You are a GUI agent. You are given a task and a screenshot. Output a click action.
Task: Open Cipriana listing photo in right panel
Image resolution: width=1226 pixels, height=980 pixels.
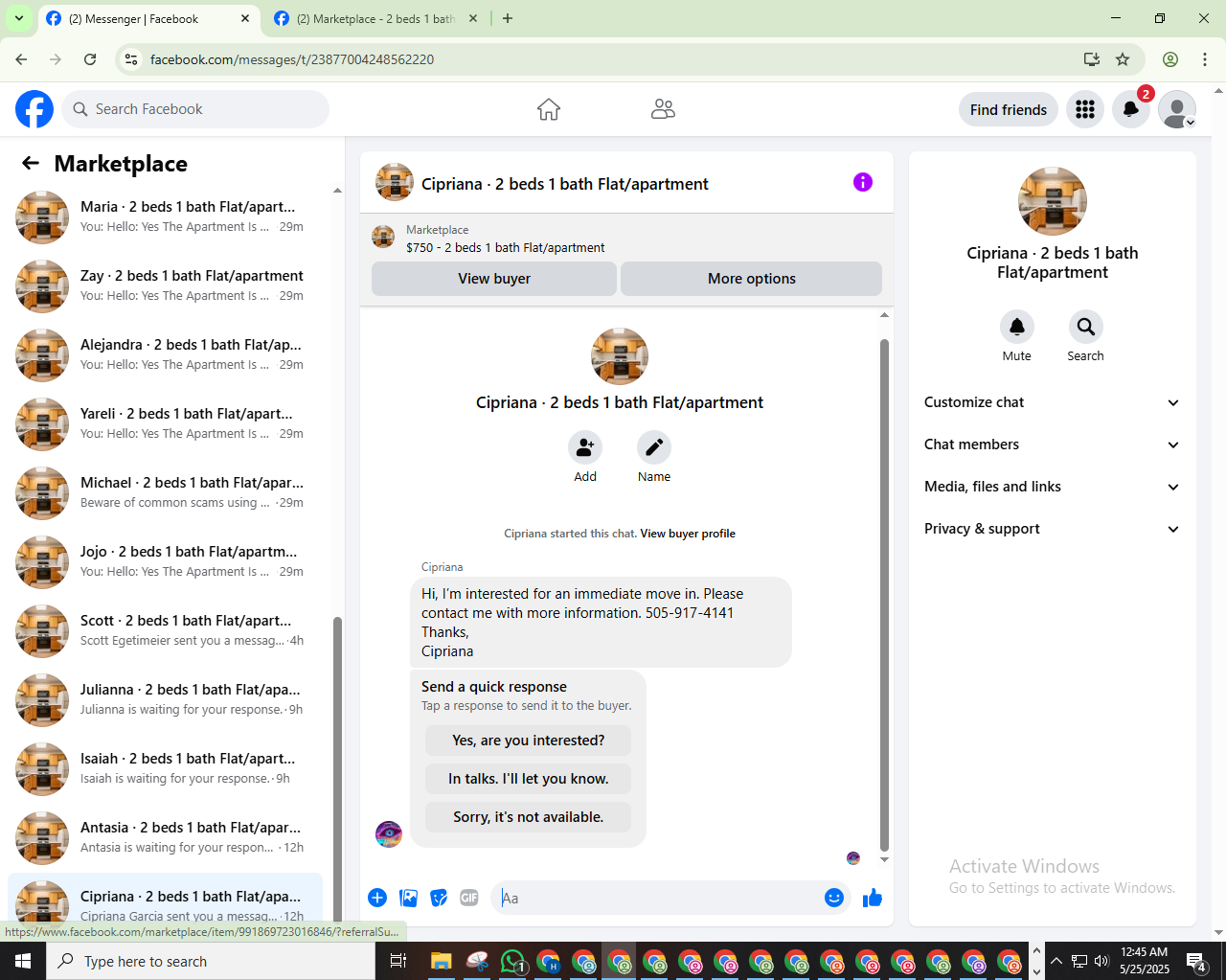click(1053, 201)
